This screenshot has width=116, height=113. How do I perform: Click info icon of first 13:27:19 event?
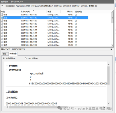tap(2, 39)
